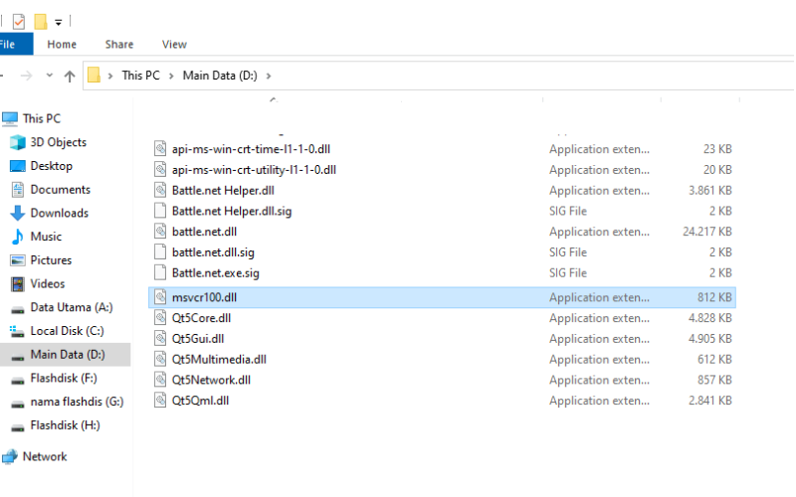This screenshot has height=497, width=796.
Task: Click This PC in the address bar breadcrumb
Action: (x=140, y=76)
